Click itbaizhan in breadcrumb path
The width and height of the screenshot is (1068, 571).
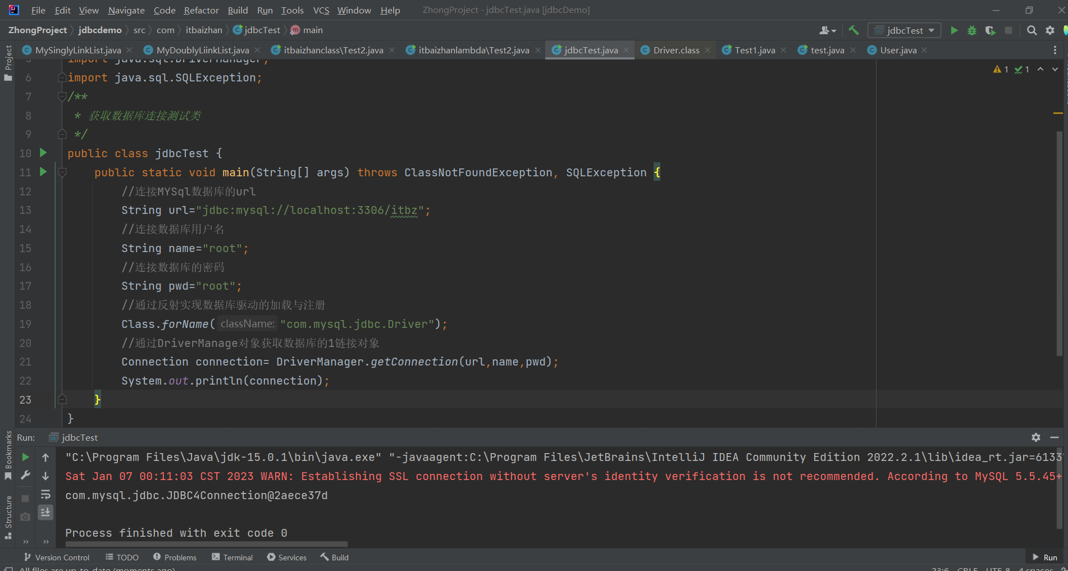[204, 30]
